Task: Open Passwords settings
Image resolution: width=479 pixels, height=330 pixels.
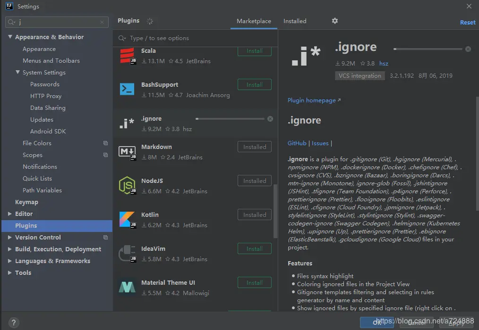Action: tap(44, 84)
